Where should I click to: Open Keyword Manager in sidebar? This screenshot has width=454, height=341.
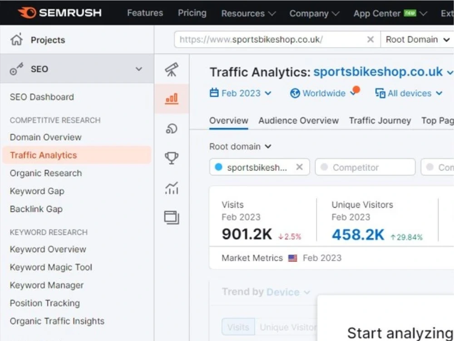click(47, 286)
